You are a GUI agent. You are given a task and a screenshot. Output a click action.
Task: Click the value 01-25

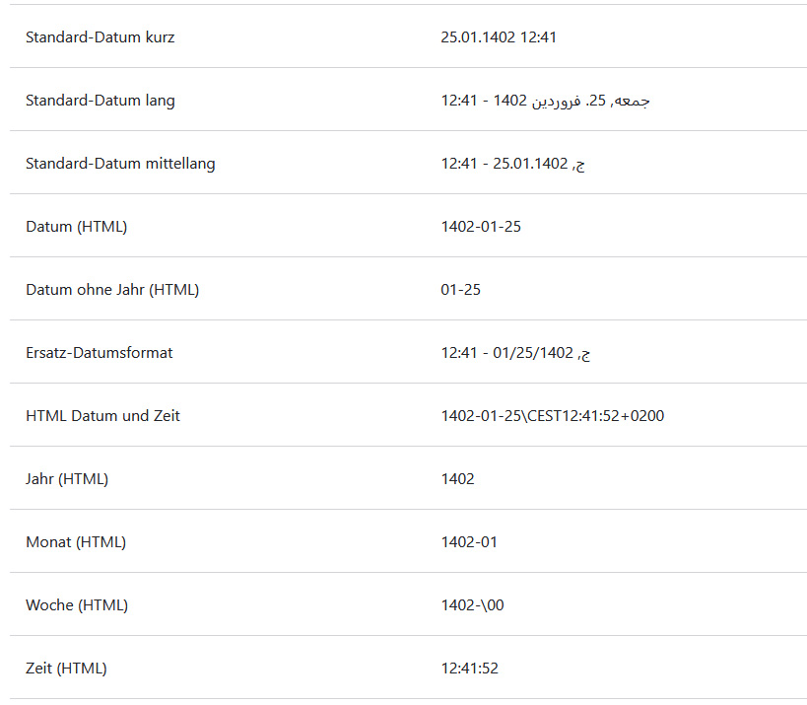460,290
